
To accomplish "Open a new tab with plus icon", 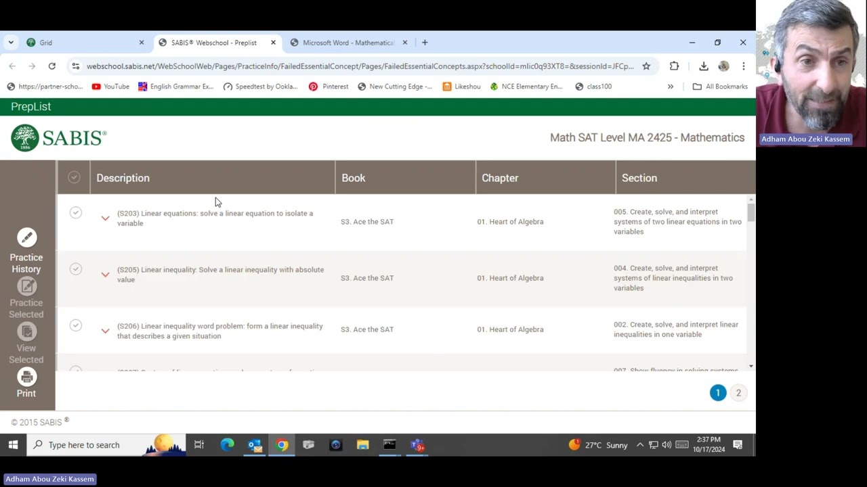I will click(x=425, y=43).
